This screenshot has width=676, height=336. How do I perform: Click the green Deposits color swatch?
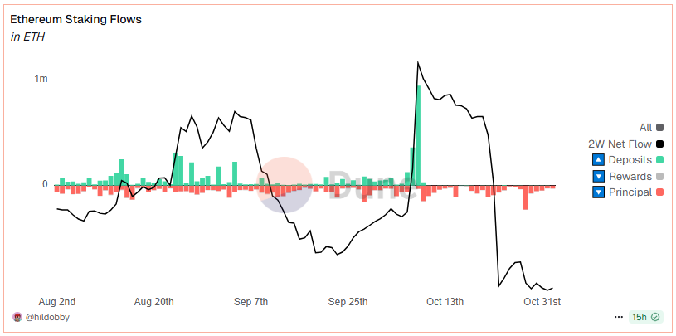(x=660, y=159)
